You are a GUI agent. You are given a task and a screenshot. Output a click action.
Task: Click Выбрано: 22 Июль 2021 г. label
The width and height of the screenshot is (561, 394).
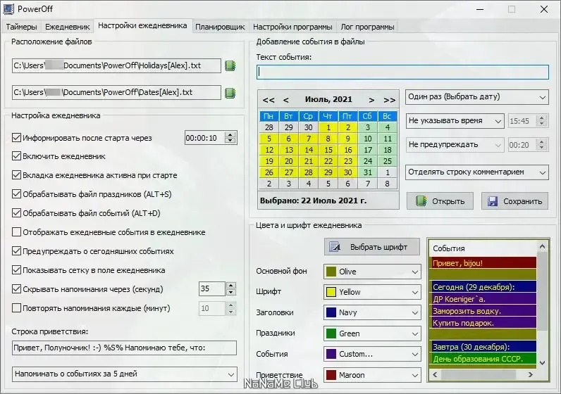(313, 201)
